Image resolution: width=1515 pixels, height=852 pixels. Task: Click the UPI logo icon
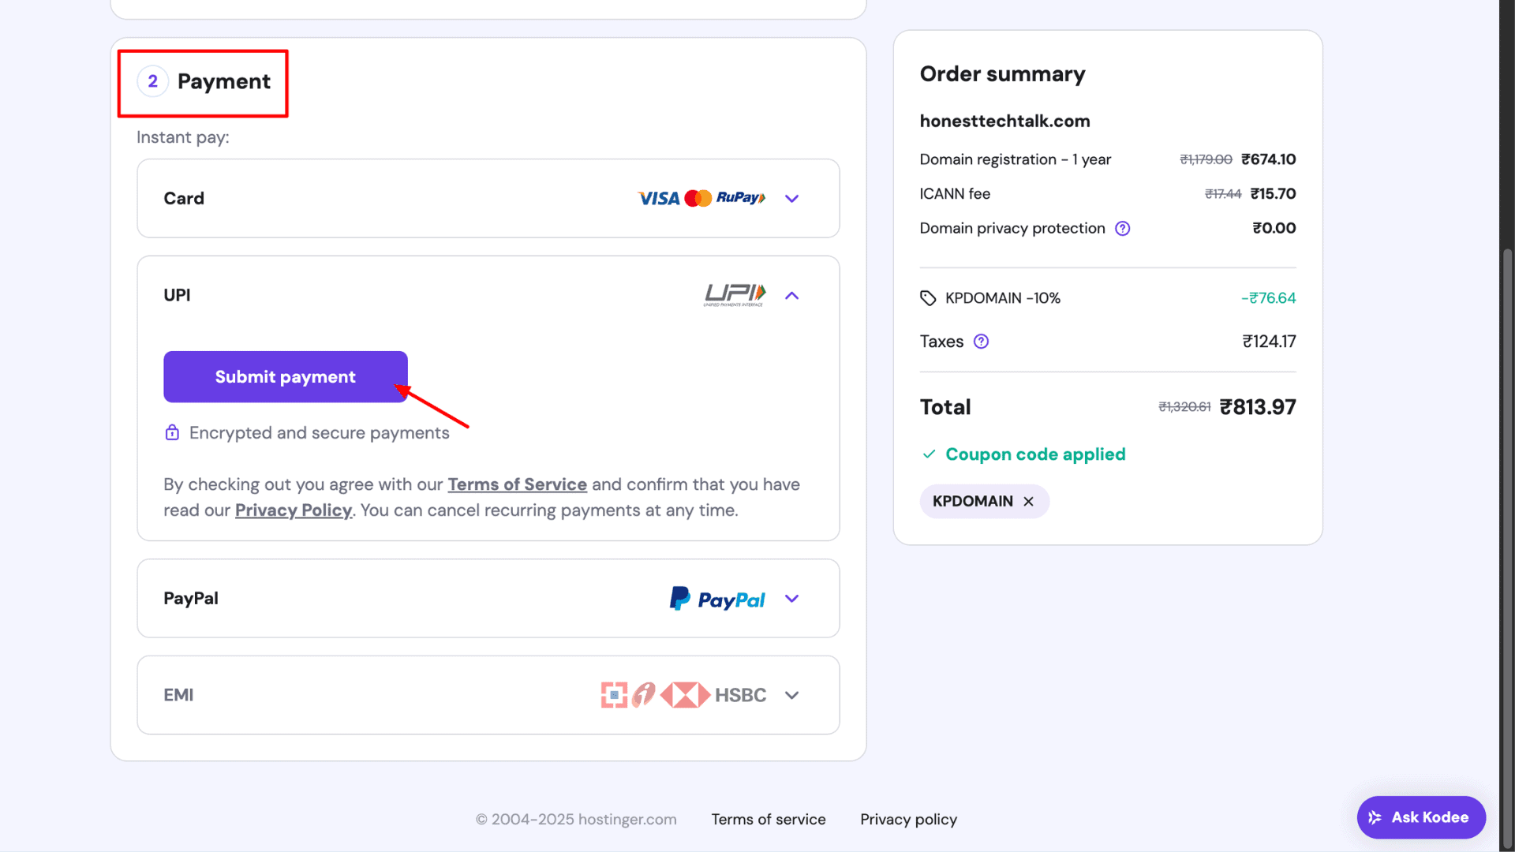tap(735, 295)
